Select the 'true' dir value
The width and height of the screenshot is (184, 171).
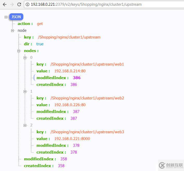40,44
